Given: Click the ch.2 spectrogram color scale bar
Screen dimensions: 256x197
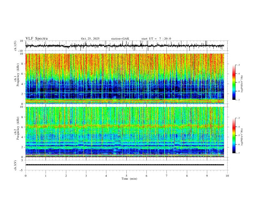Looking at the screenshot, I should [234, 136].
